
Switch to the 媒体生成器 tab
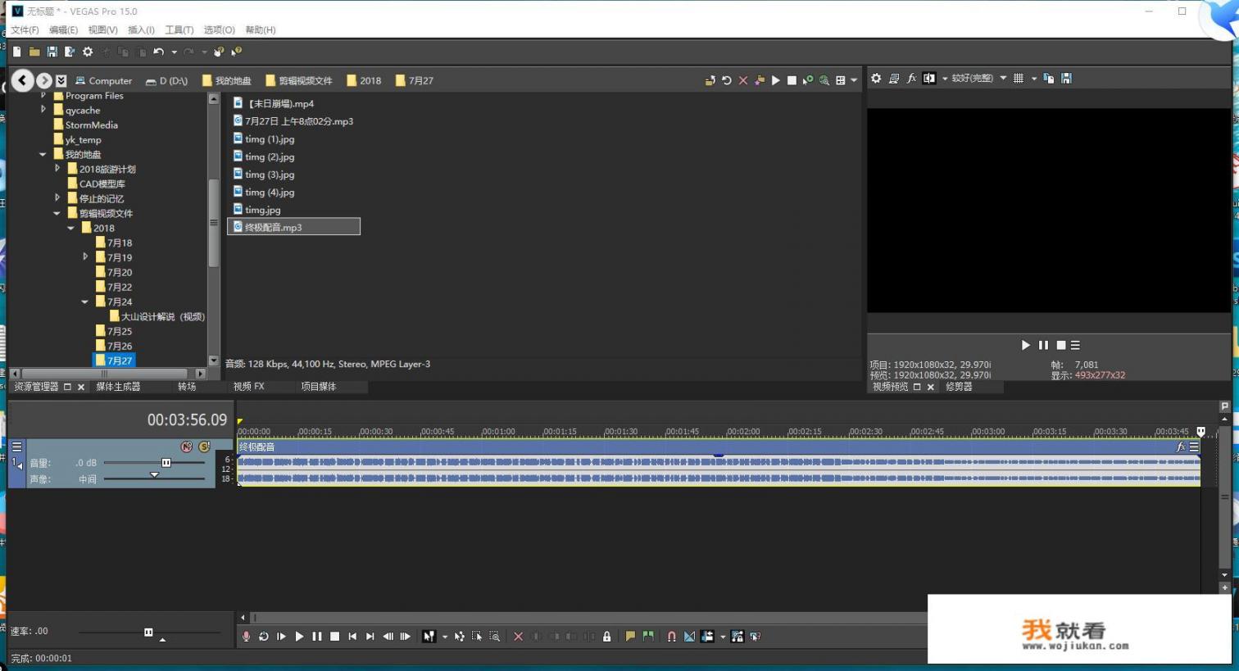118,387
